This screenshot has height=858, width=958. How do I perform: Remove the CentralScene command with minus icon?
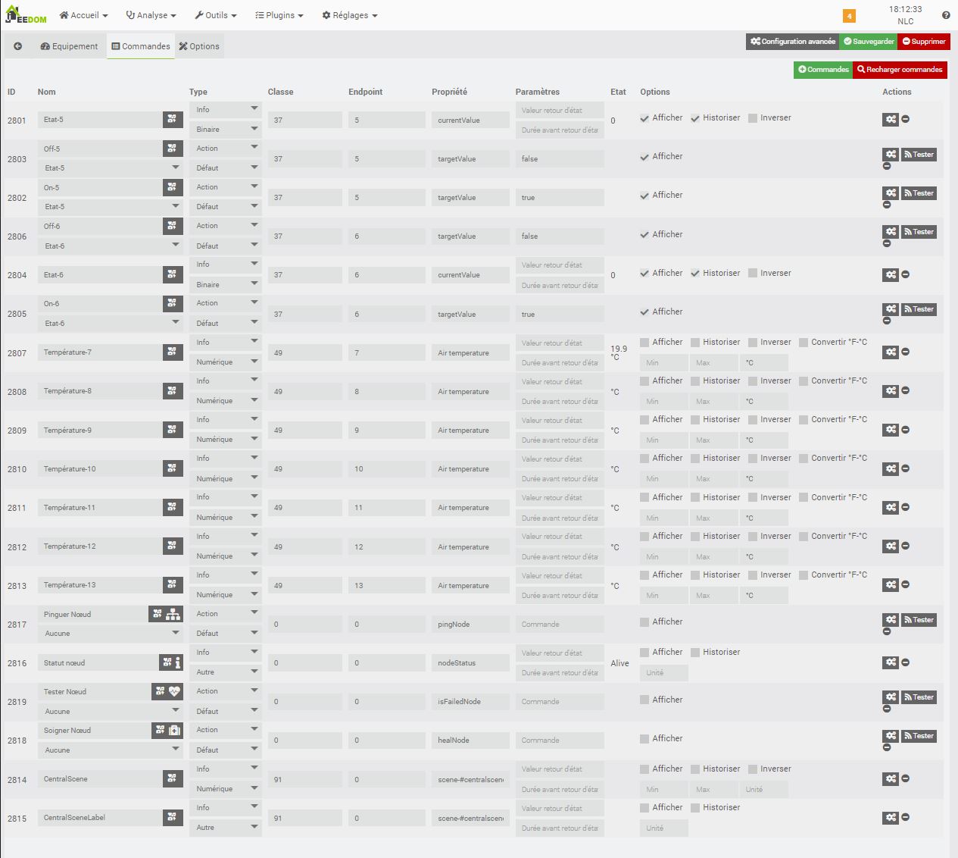[906, 778]
